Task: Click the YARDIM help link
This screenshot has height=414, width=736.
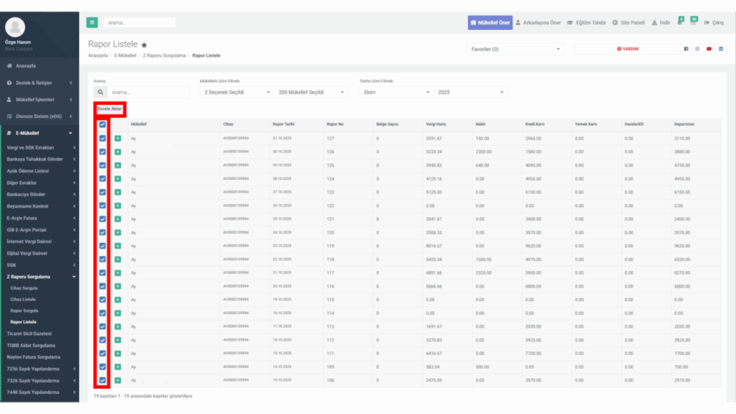Action: (x=627, y=49)
